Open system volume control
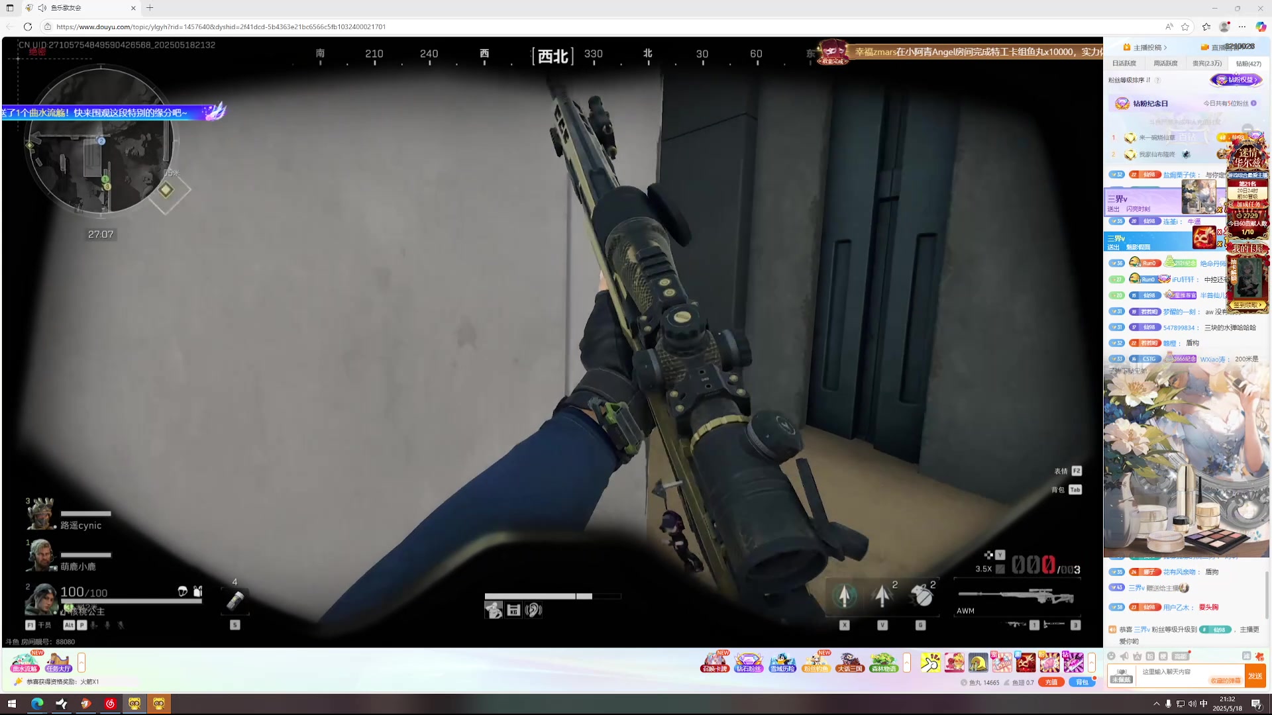This screenshot has width=1272, height=715. click(x=1192, y=704)
